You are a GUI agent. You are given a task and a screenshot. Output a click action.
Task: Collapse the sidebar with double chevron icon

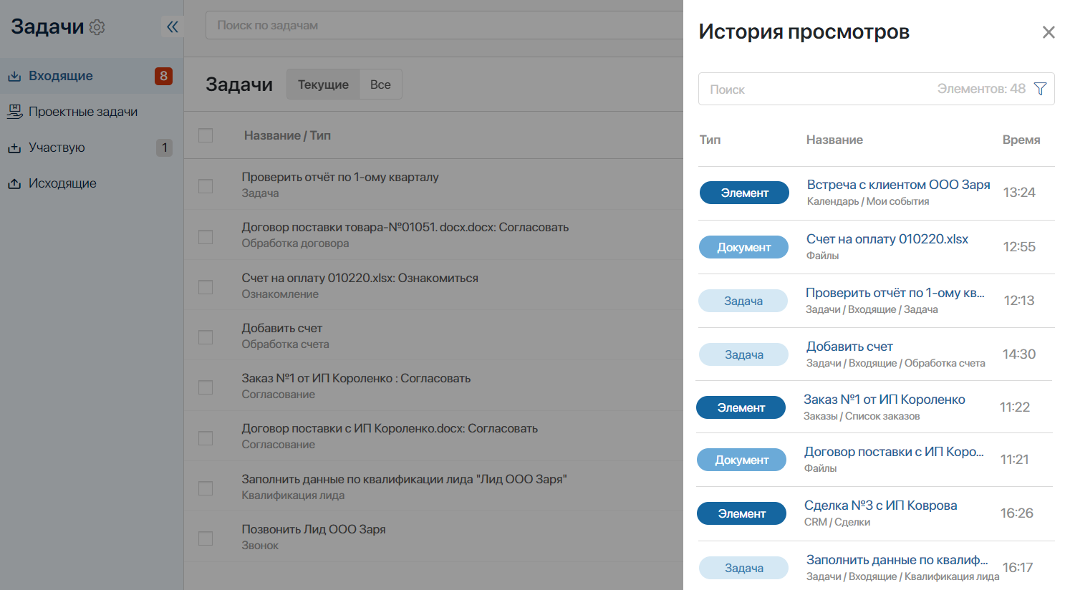173,27
